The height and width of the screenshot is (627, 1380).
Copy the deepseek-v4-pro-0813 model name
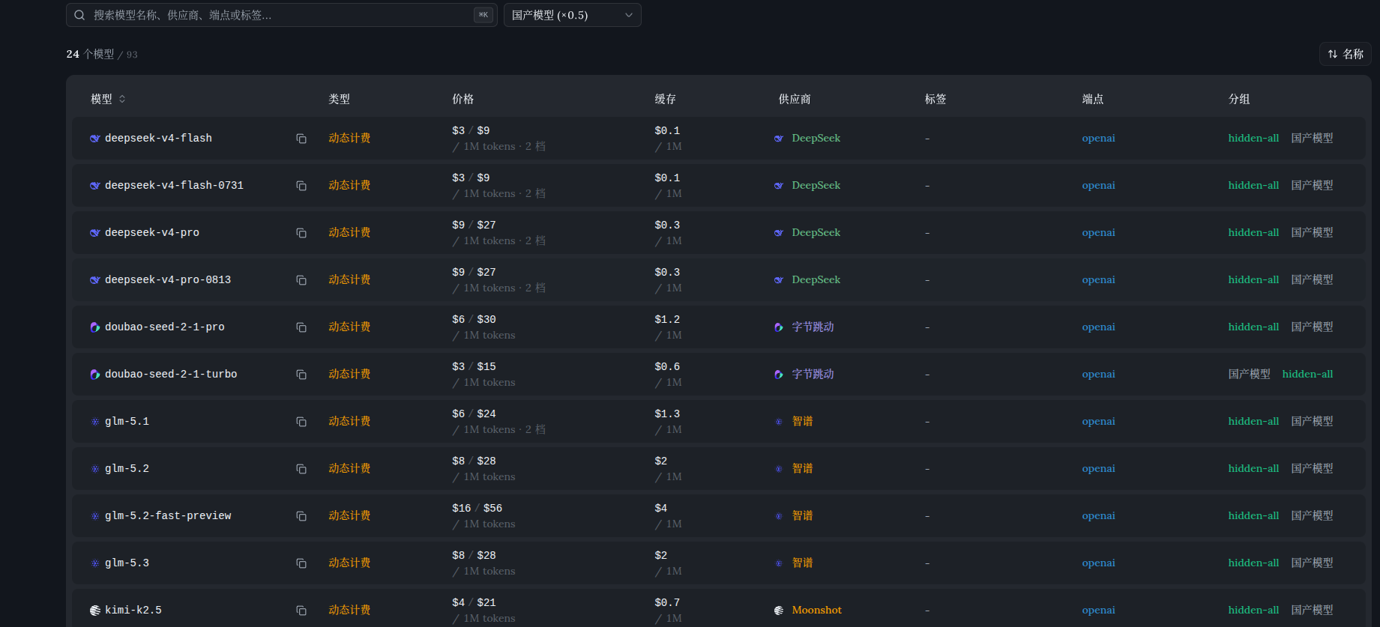pos(301,280)
